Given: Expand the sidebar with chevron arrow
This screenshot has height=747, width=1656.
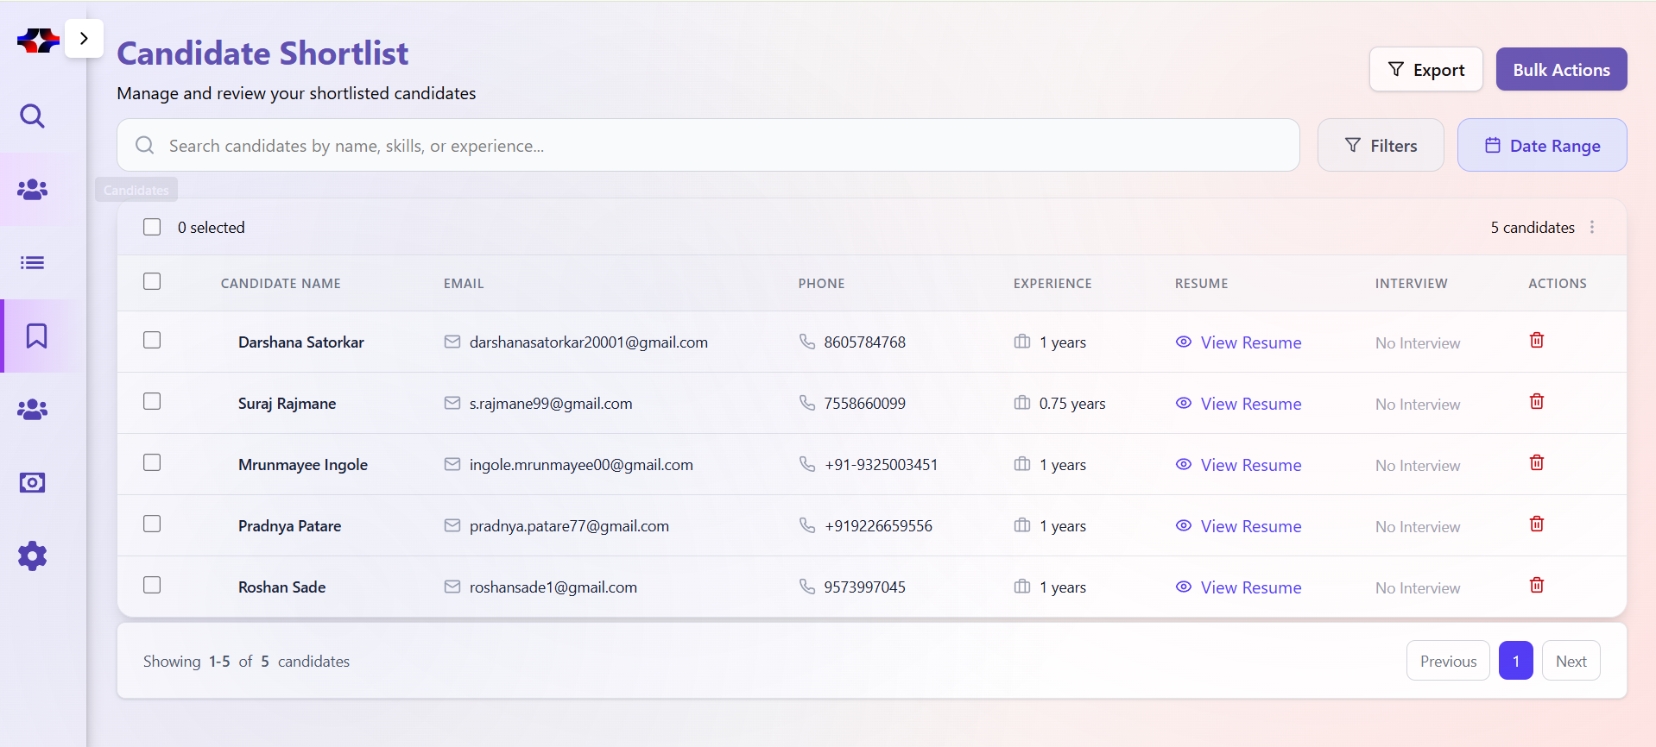Looking at the screenshot, I should pos(84,38).
